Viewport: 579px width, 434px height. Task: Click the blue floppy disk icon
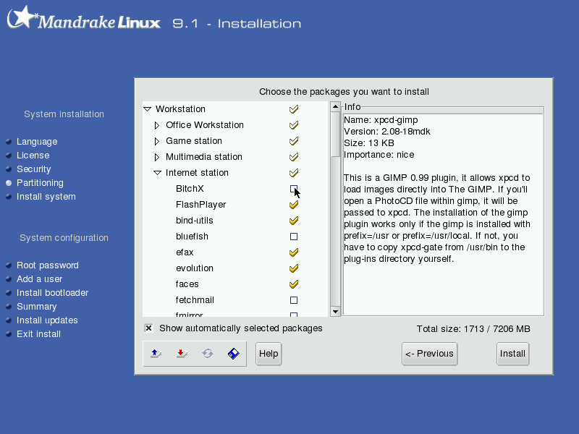pyautogui.click(x=233, y=354)
